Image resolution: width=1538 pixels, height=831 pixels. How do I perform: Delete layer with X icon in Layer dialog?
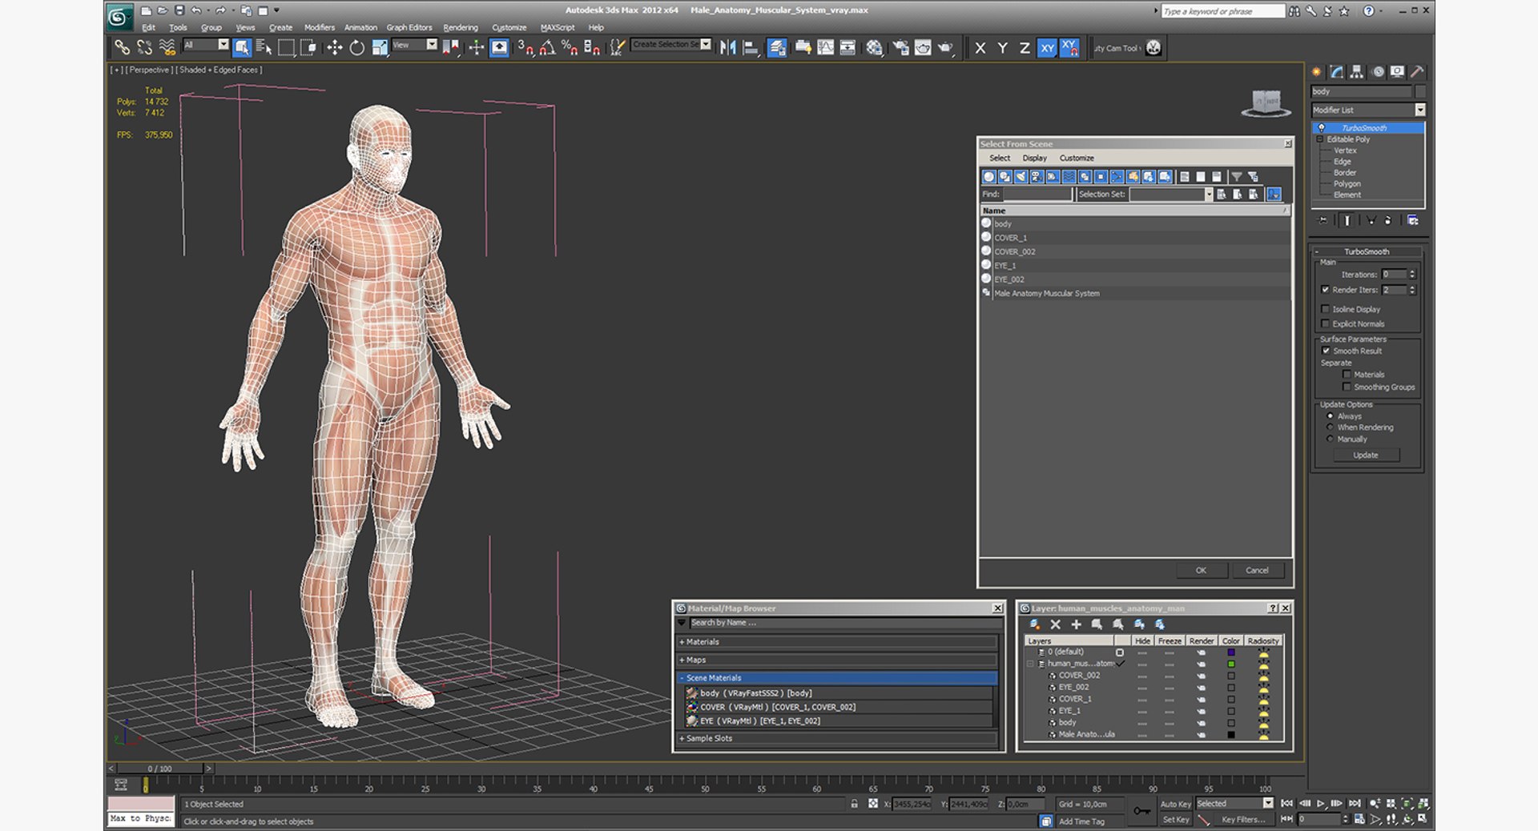(1055, 624)
